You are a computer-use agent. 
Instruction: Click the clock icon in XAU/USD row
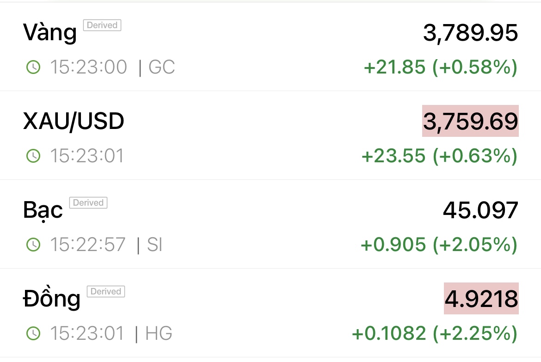33,156
